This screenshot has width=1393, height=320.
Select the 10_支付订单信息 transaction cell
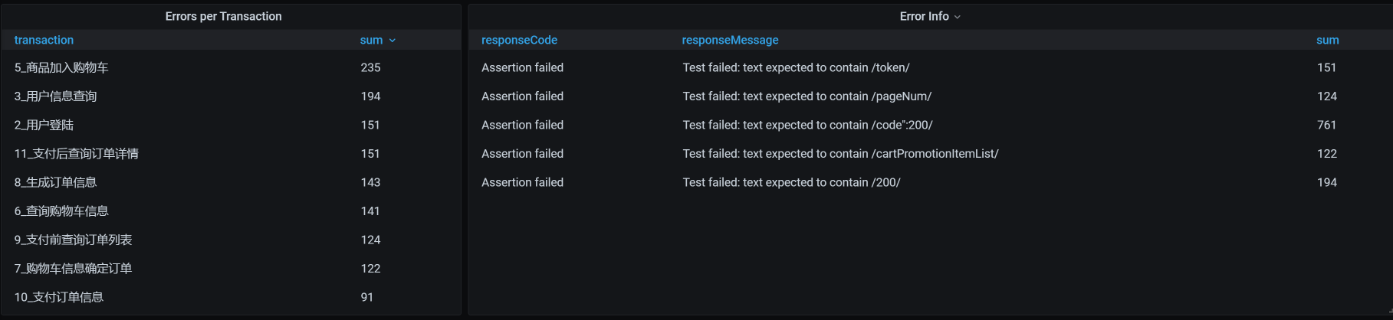pos(58,297)
